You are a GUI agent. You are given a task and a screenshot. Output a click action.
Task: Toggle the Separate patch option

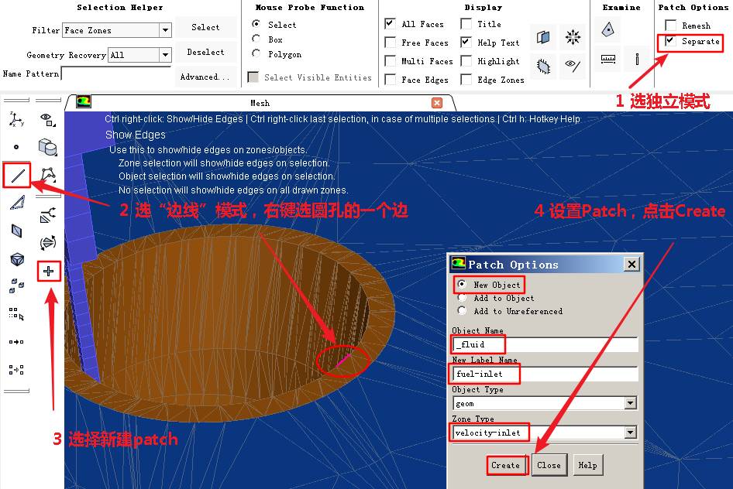670,41
